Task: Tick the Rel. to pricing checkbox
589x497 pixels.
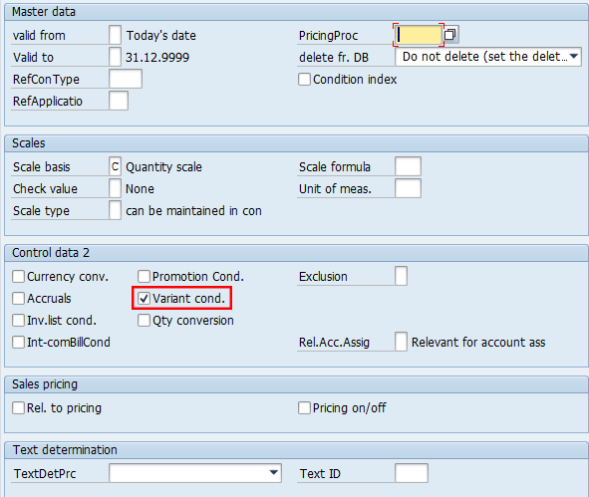Action: coord(18,407)
